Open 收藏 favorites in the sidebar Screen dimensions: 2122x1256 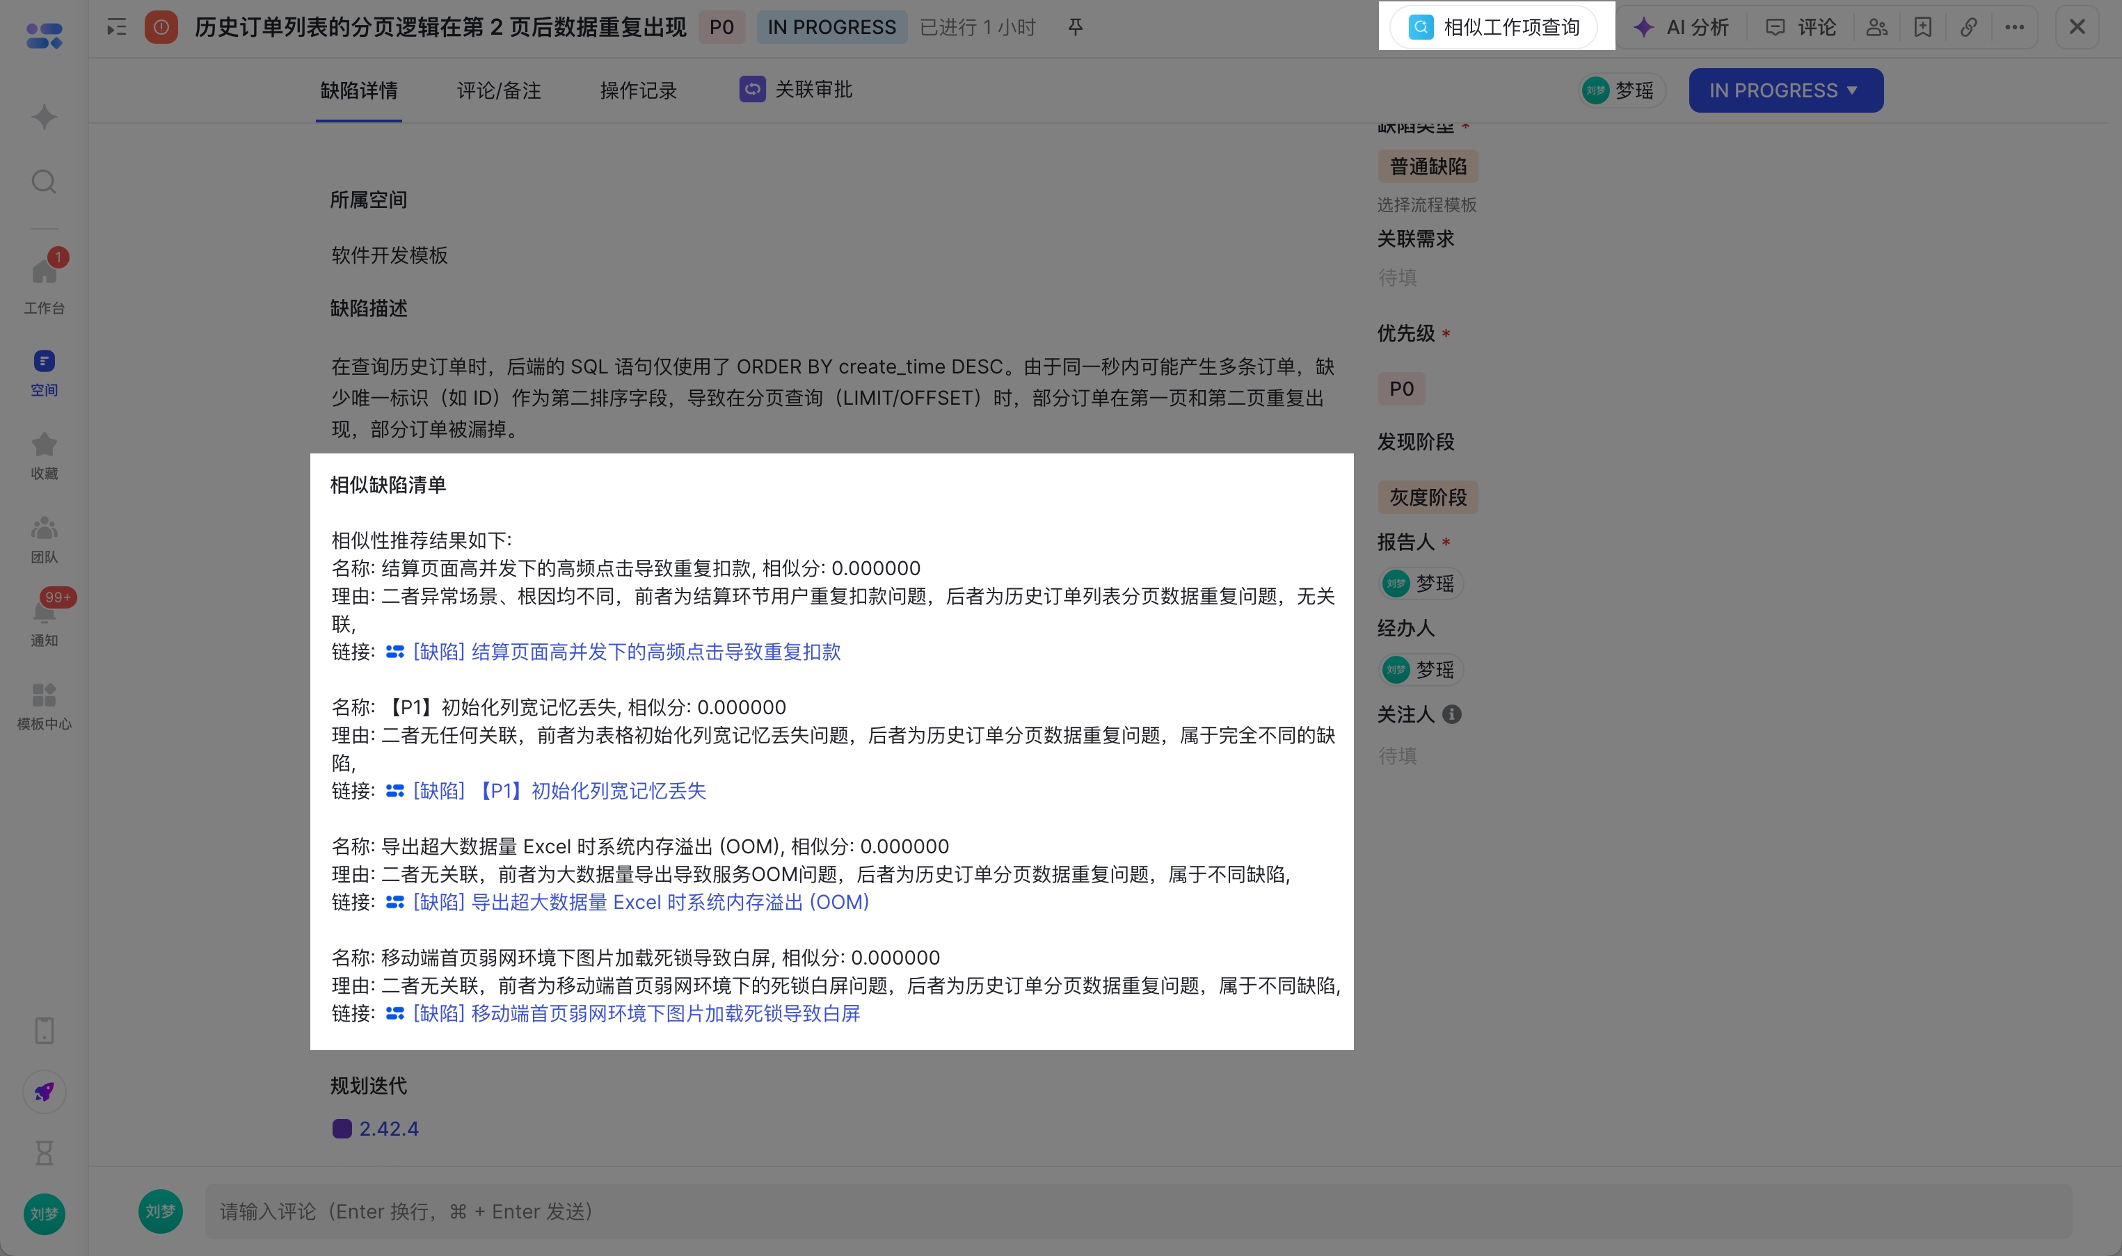pos(44,456)
